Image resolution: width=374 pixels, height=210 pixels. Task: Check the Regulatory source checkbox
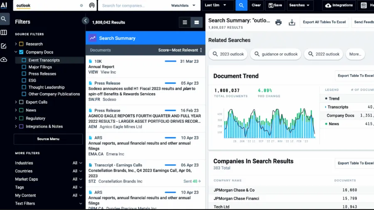pos(21,118)
